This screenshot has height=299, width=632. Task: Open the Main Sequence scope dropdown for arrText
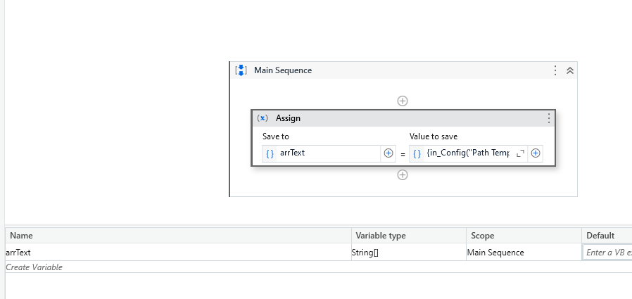tap(522, 253)
